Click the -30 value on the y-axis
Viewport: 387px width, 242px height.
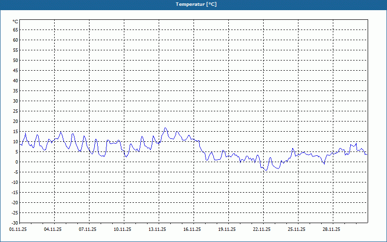click(x=15, y=223)
